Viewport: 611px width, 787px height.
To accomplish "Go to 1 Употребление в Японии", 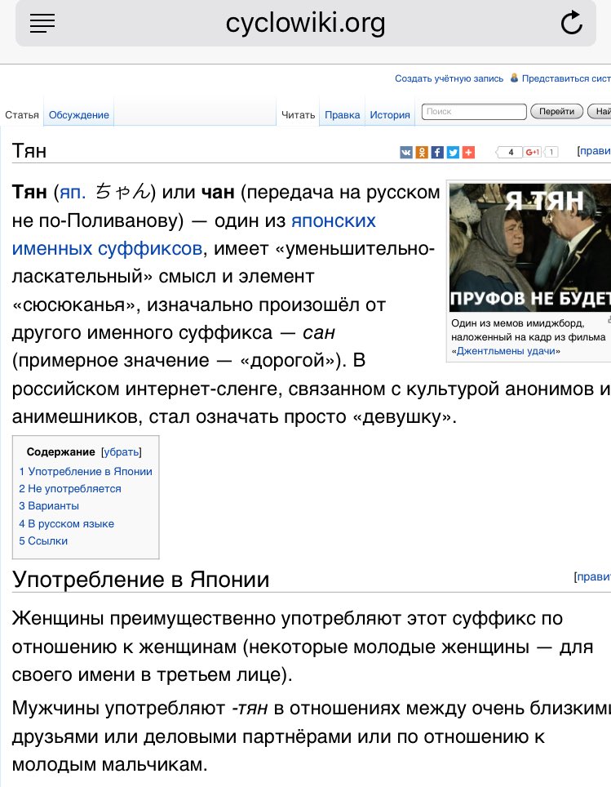I will (x=86, y=471).
